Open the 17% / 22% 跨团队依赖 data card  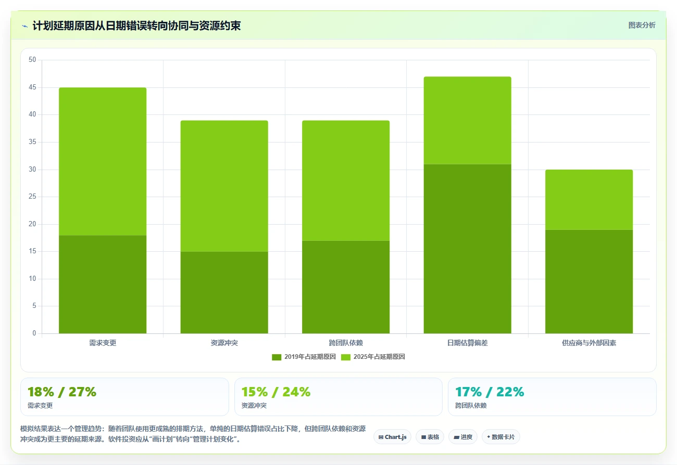pos(552,397)
